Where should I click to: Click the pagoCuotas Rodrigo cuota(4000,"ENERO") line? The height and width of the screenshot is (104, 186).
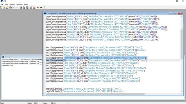pos(101,32)
